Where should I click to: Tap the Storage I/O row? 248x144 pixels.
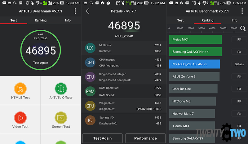[130, 118]
